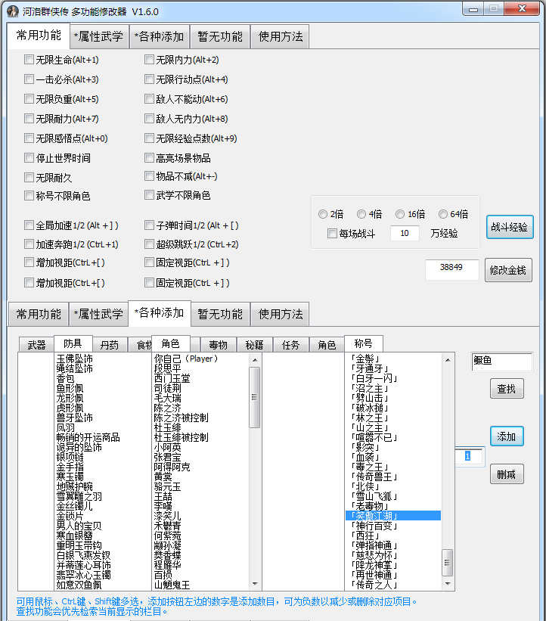This screenshot has width=546, height=621.
Task: Select 陈之济被控制 entry
Action: click(181, 418)
